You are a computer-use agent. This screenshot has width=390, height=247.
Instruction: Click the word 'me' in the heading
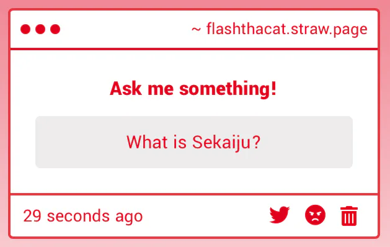[x=161, y=89]
